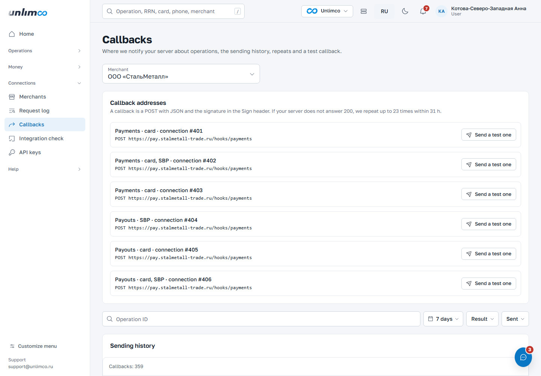Open the Request log menu item
Viewport: 541px width, 376px height.
coord(45,111)
